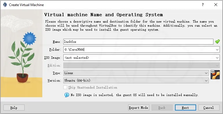Click the greyed 'Edition:' label
This screenshot has width=223, height=114.
pyautogui.click(x=54, y=65)
